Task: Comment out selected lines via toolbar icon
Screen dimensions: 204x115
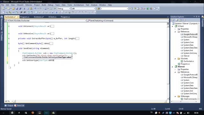Action: pos(29,12)
